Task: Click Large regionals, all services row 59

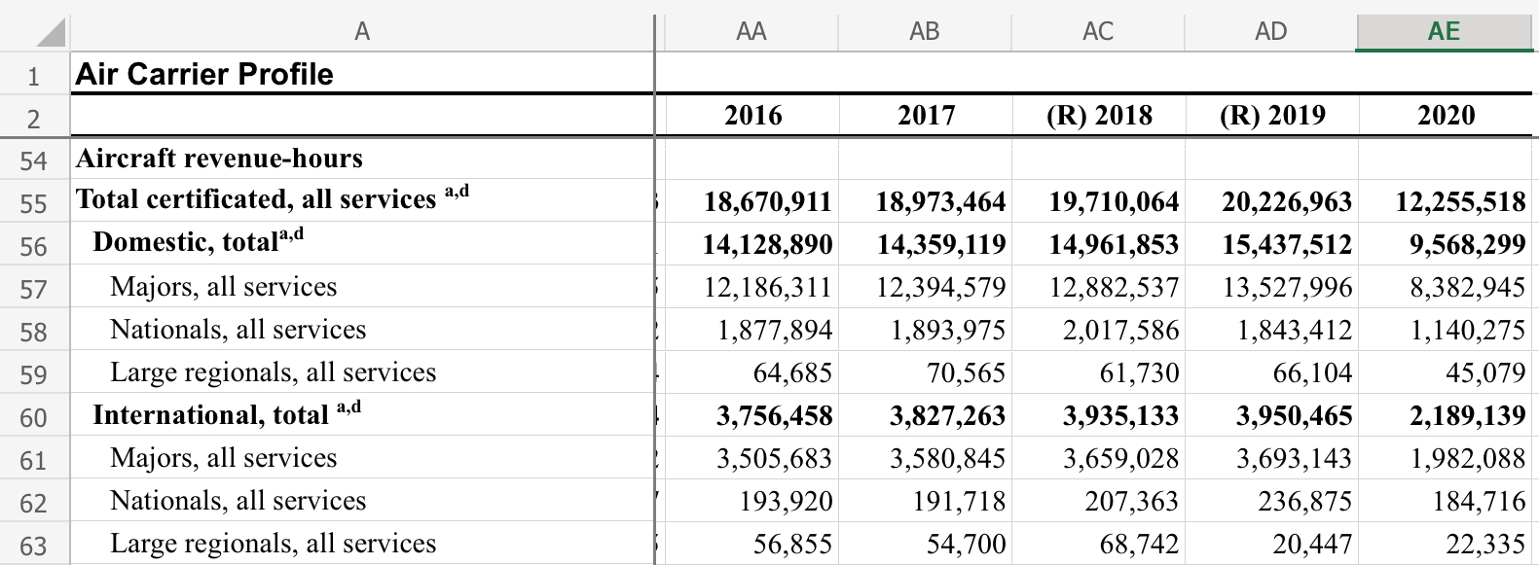Action: click(362, 372)
